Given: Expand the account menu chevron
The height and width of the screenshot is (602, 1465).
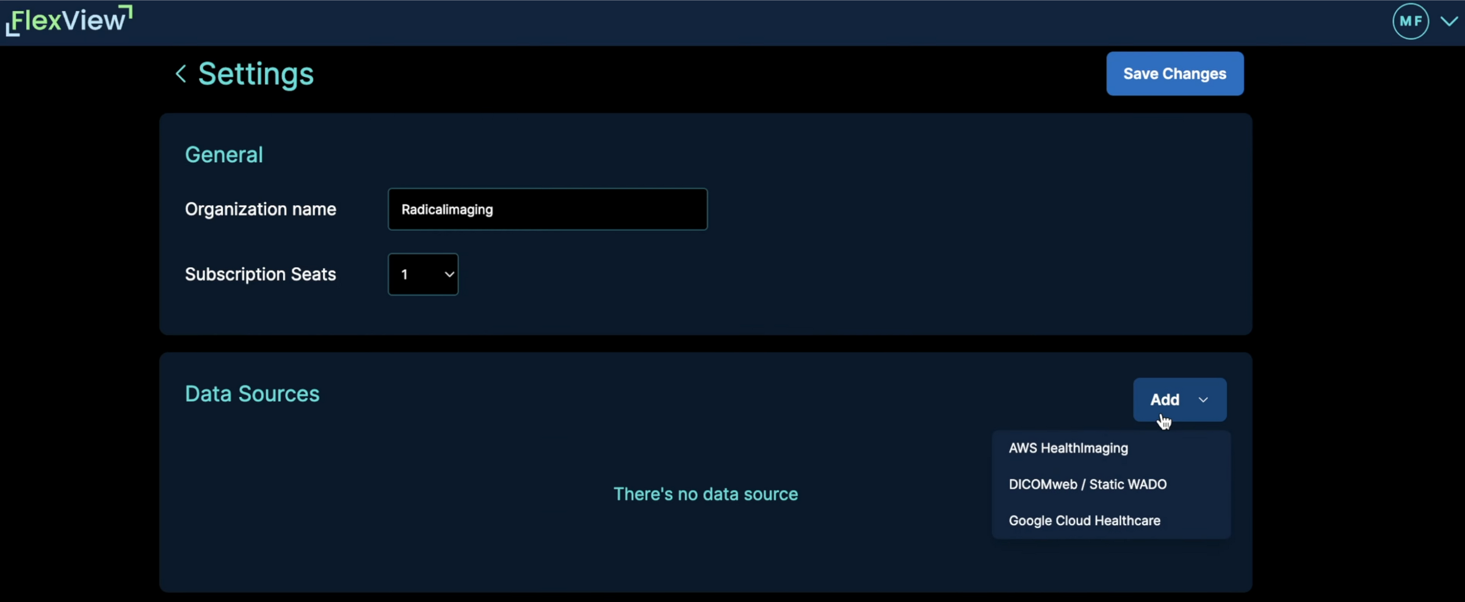Looking at the screenshot, I should click(1449, 21).
